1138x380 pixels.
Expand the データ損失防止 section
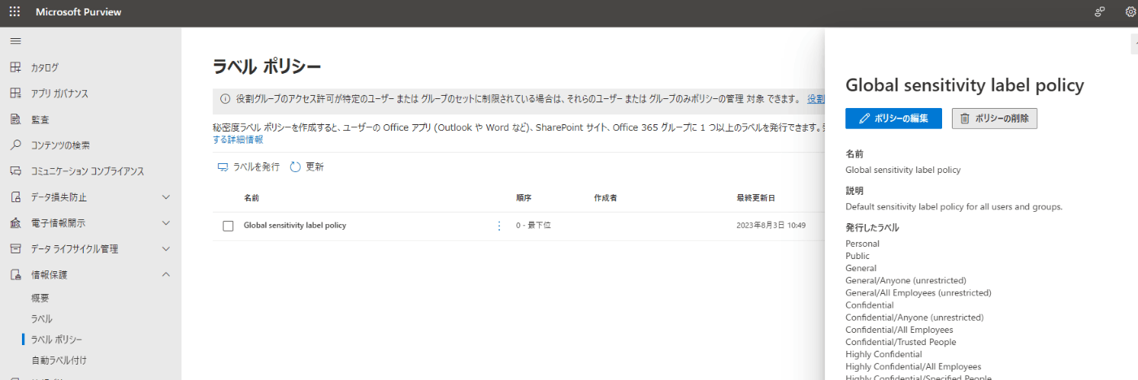(166, 197)
